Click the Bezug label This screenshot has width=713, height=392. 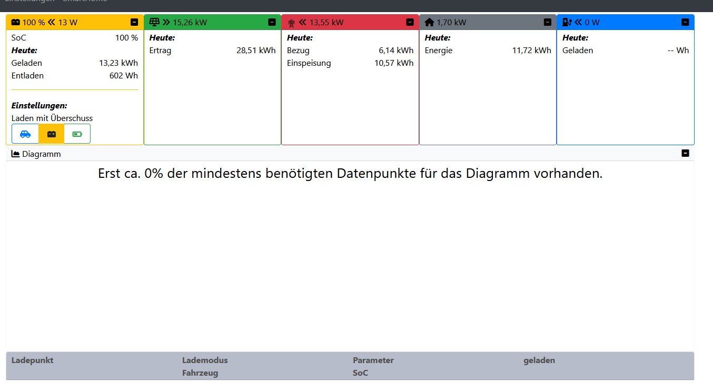tap(299, 51)
